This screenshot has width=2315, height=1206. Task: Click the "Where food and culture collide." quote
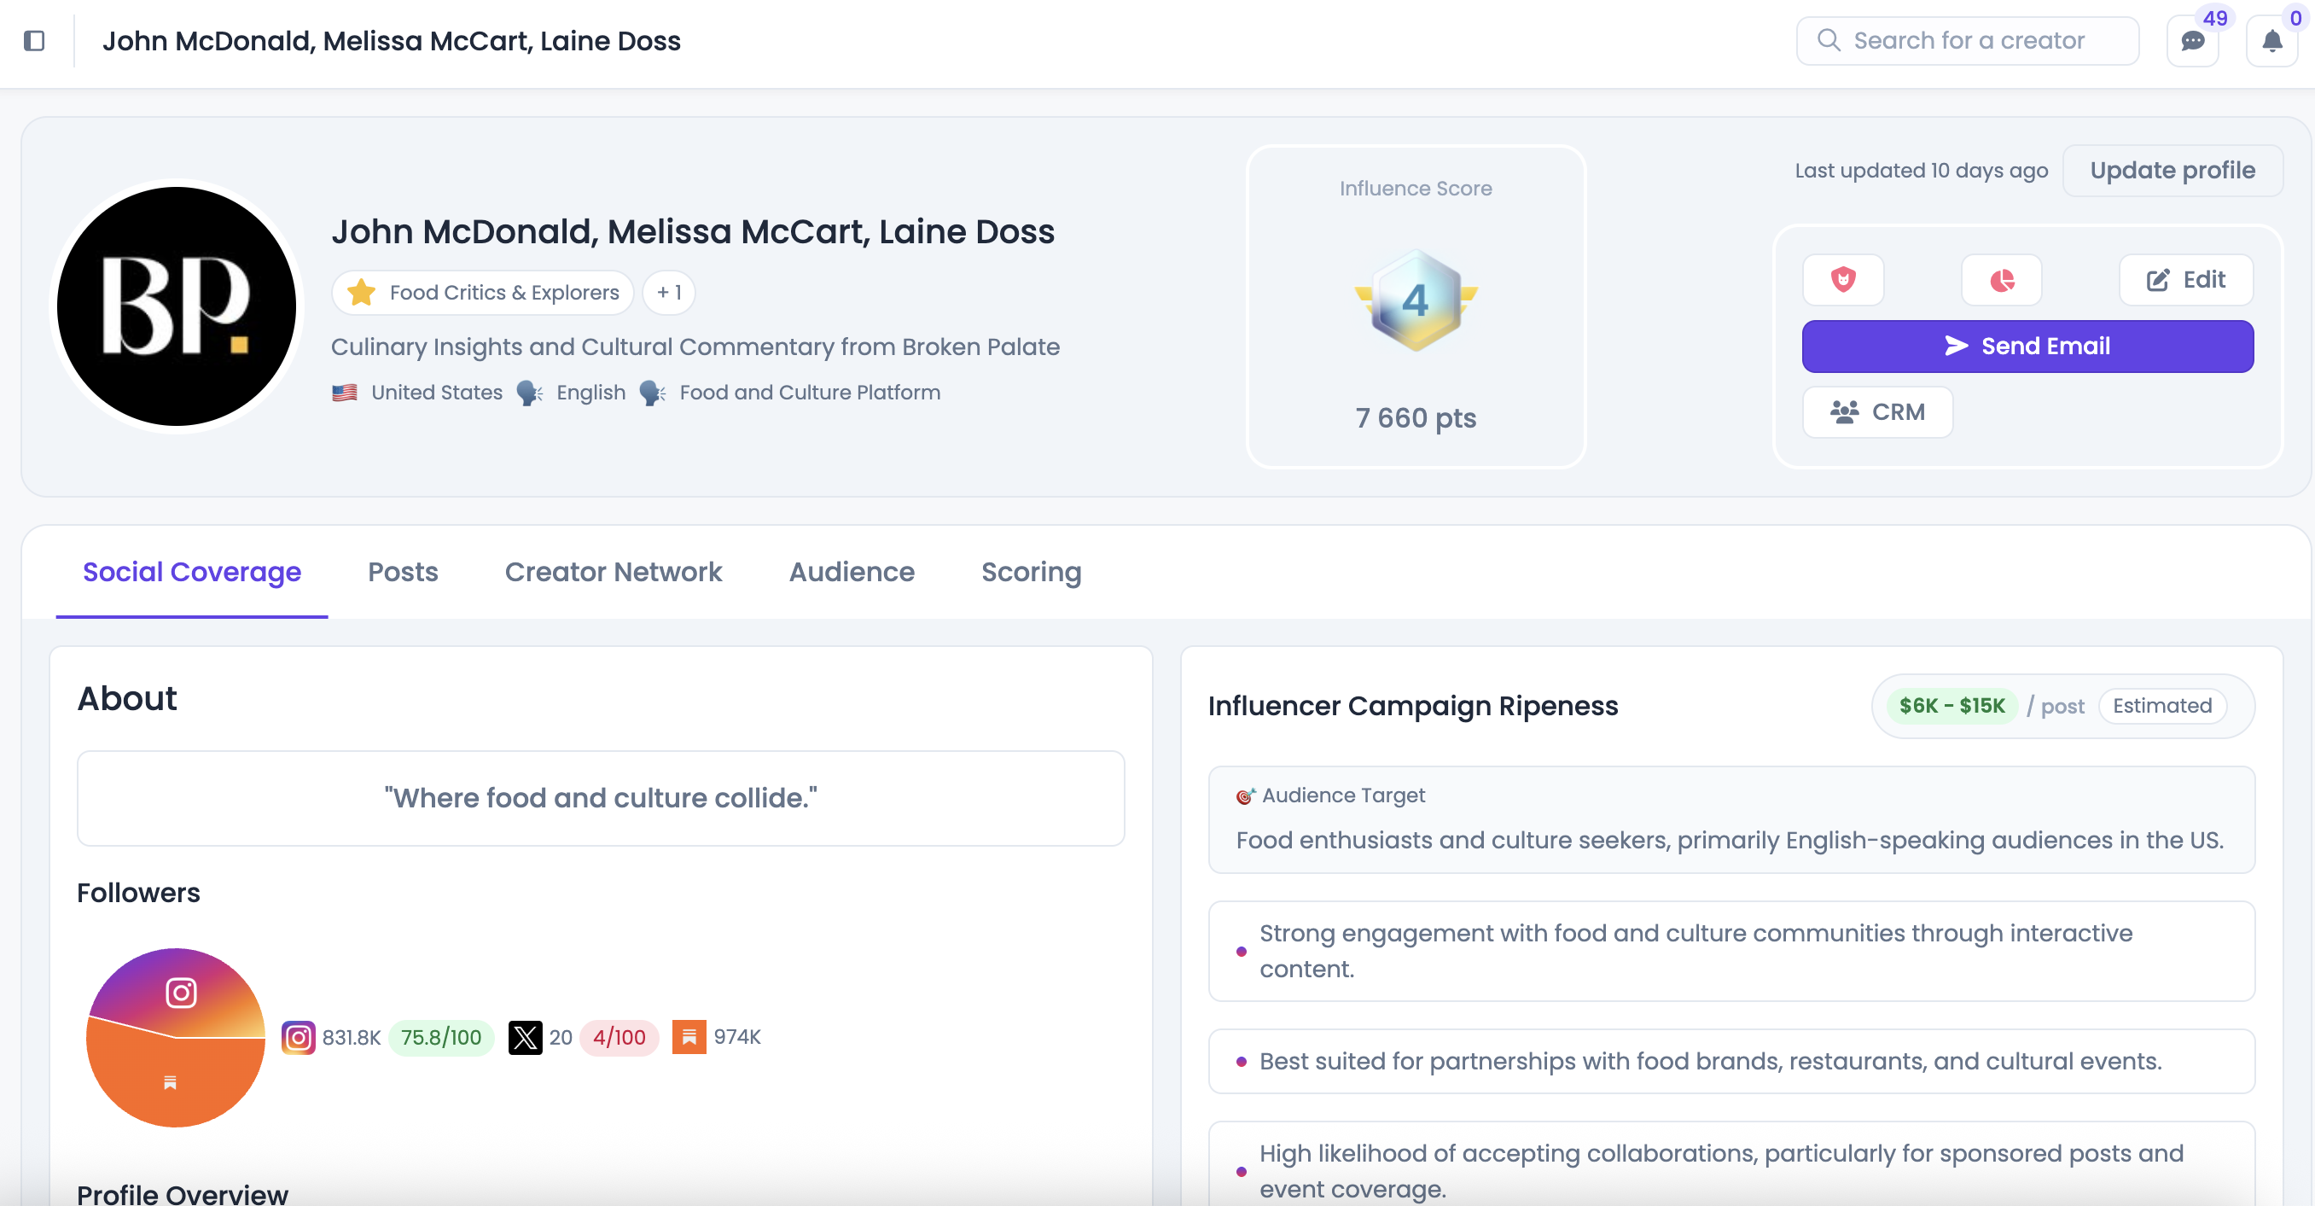601,797
